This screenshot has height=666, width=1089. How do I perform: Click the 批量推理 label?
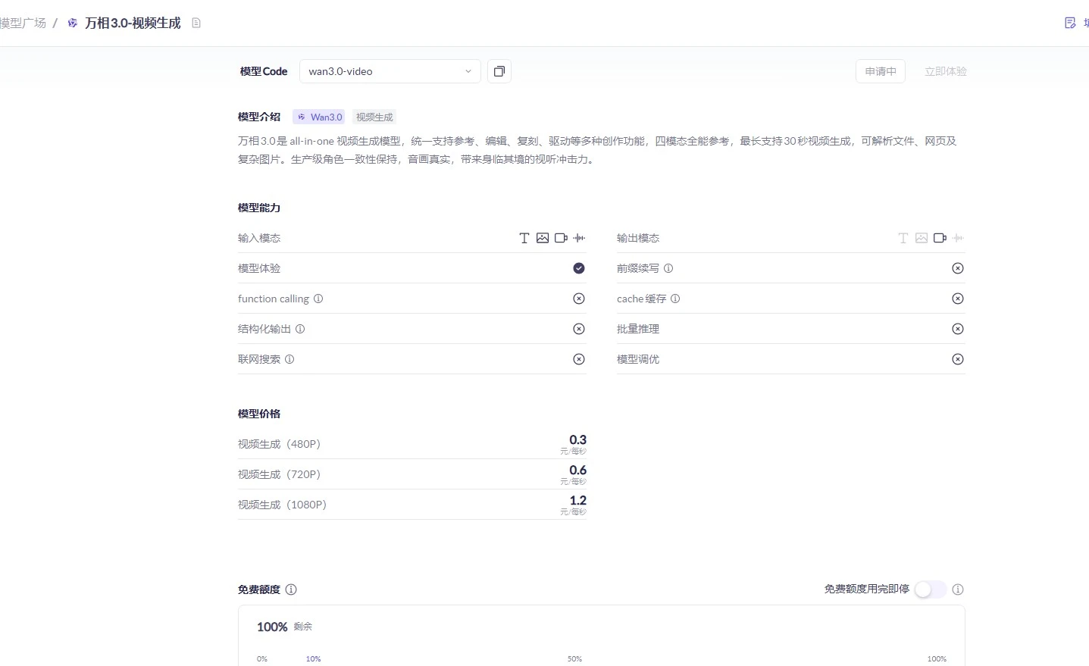coord(638,329)
